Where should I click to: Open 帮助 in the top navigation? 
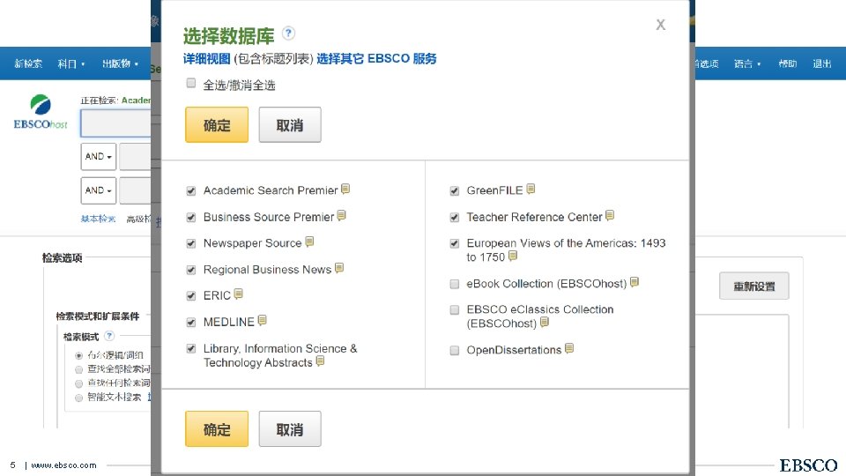[x=788, y=63]
